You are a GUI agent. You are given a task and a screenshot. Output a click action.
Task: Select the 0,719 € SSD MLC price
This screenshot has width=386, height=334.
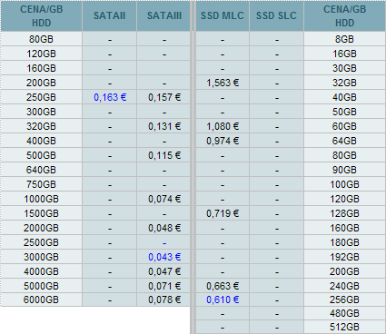[x=223, y=213]
